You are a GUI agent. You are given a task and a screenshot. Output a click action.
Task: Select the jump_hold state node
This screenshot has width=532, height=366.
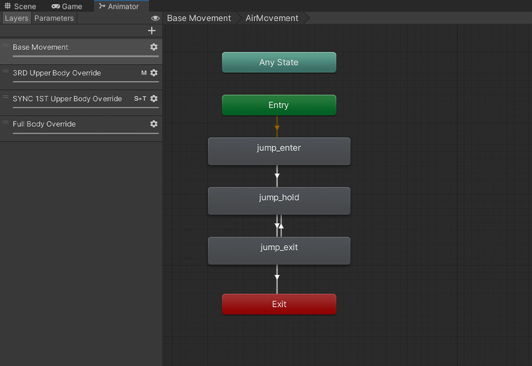(x=279, y=201)
